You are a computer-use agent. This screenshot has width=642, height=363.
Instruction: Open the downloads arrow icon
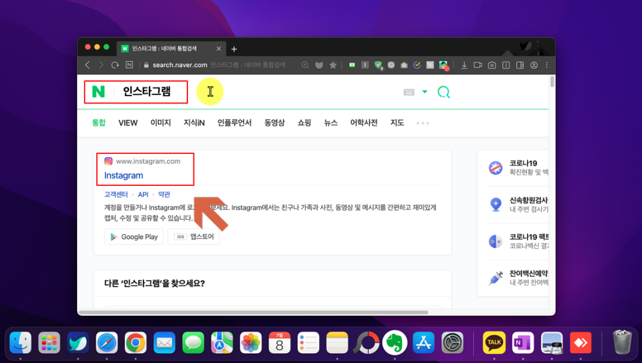coord(464,65)
